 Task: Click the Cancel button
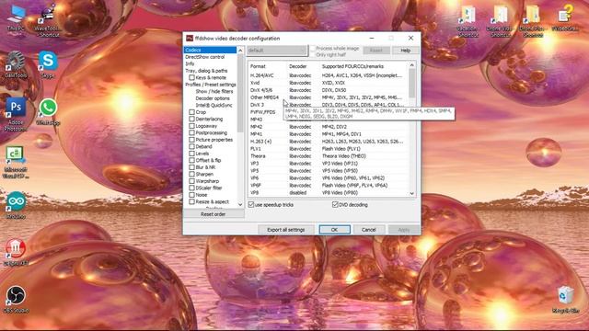(x=368, y=230)
